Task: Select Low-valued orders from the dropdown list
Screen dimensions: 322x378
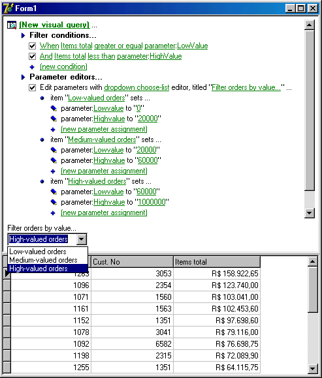Action: 48,252
